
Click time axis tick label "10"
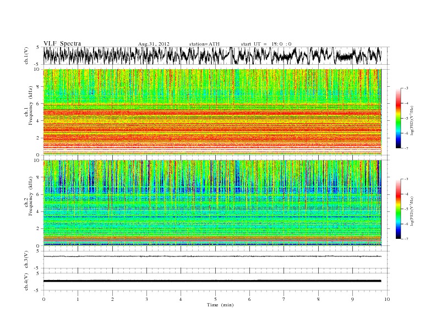pos(387,299)
